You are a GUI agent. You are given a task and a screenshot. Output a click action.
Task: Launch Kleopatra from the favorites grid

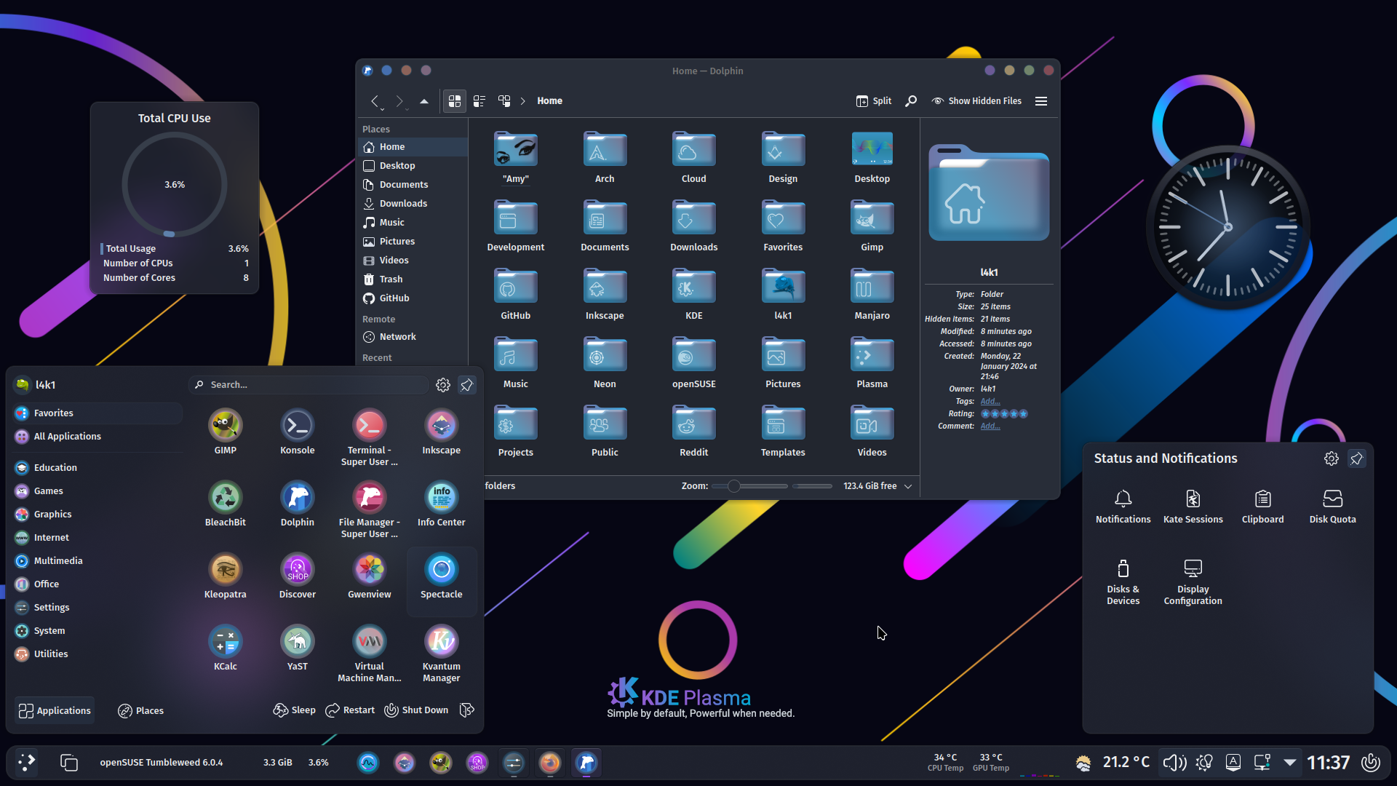(225, 576)
